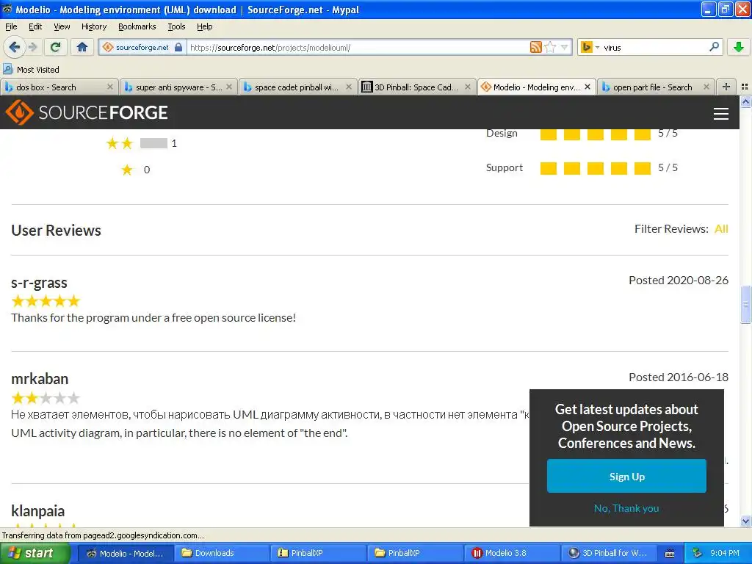Open the Modelio 3.8 taskbar item
This screenshot has height=564, width=752.
(x=512, y=554)
